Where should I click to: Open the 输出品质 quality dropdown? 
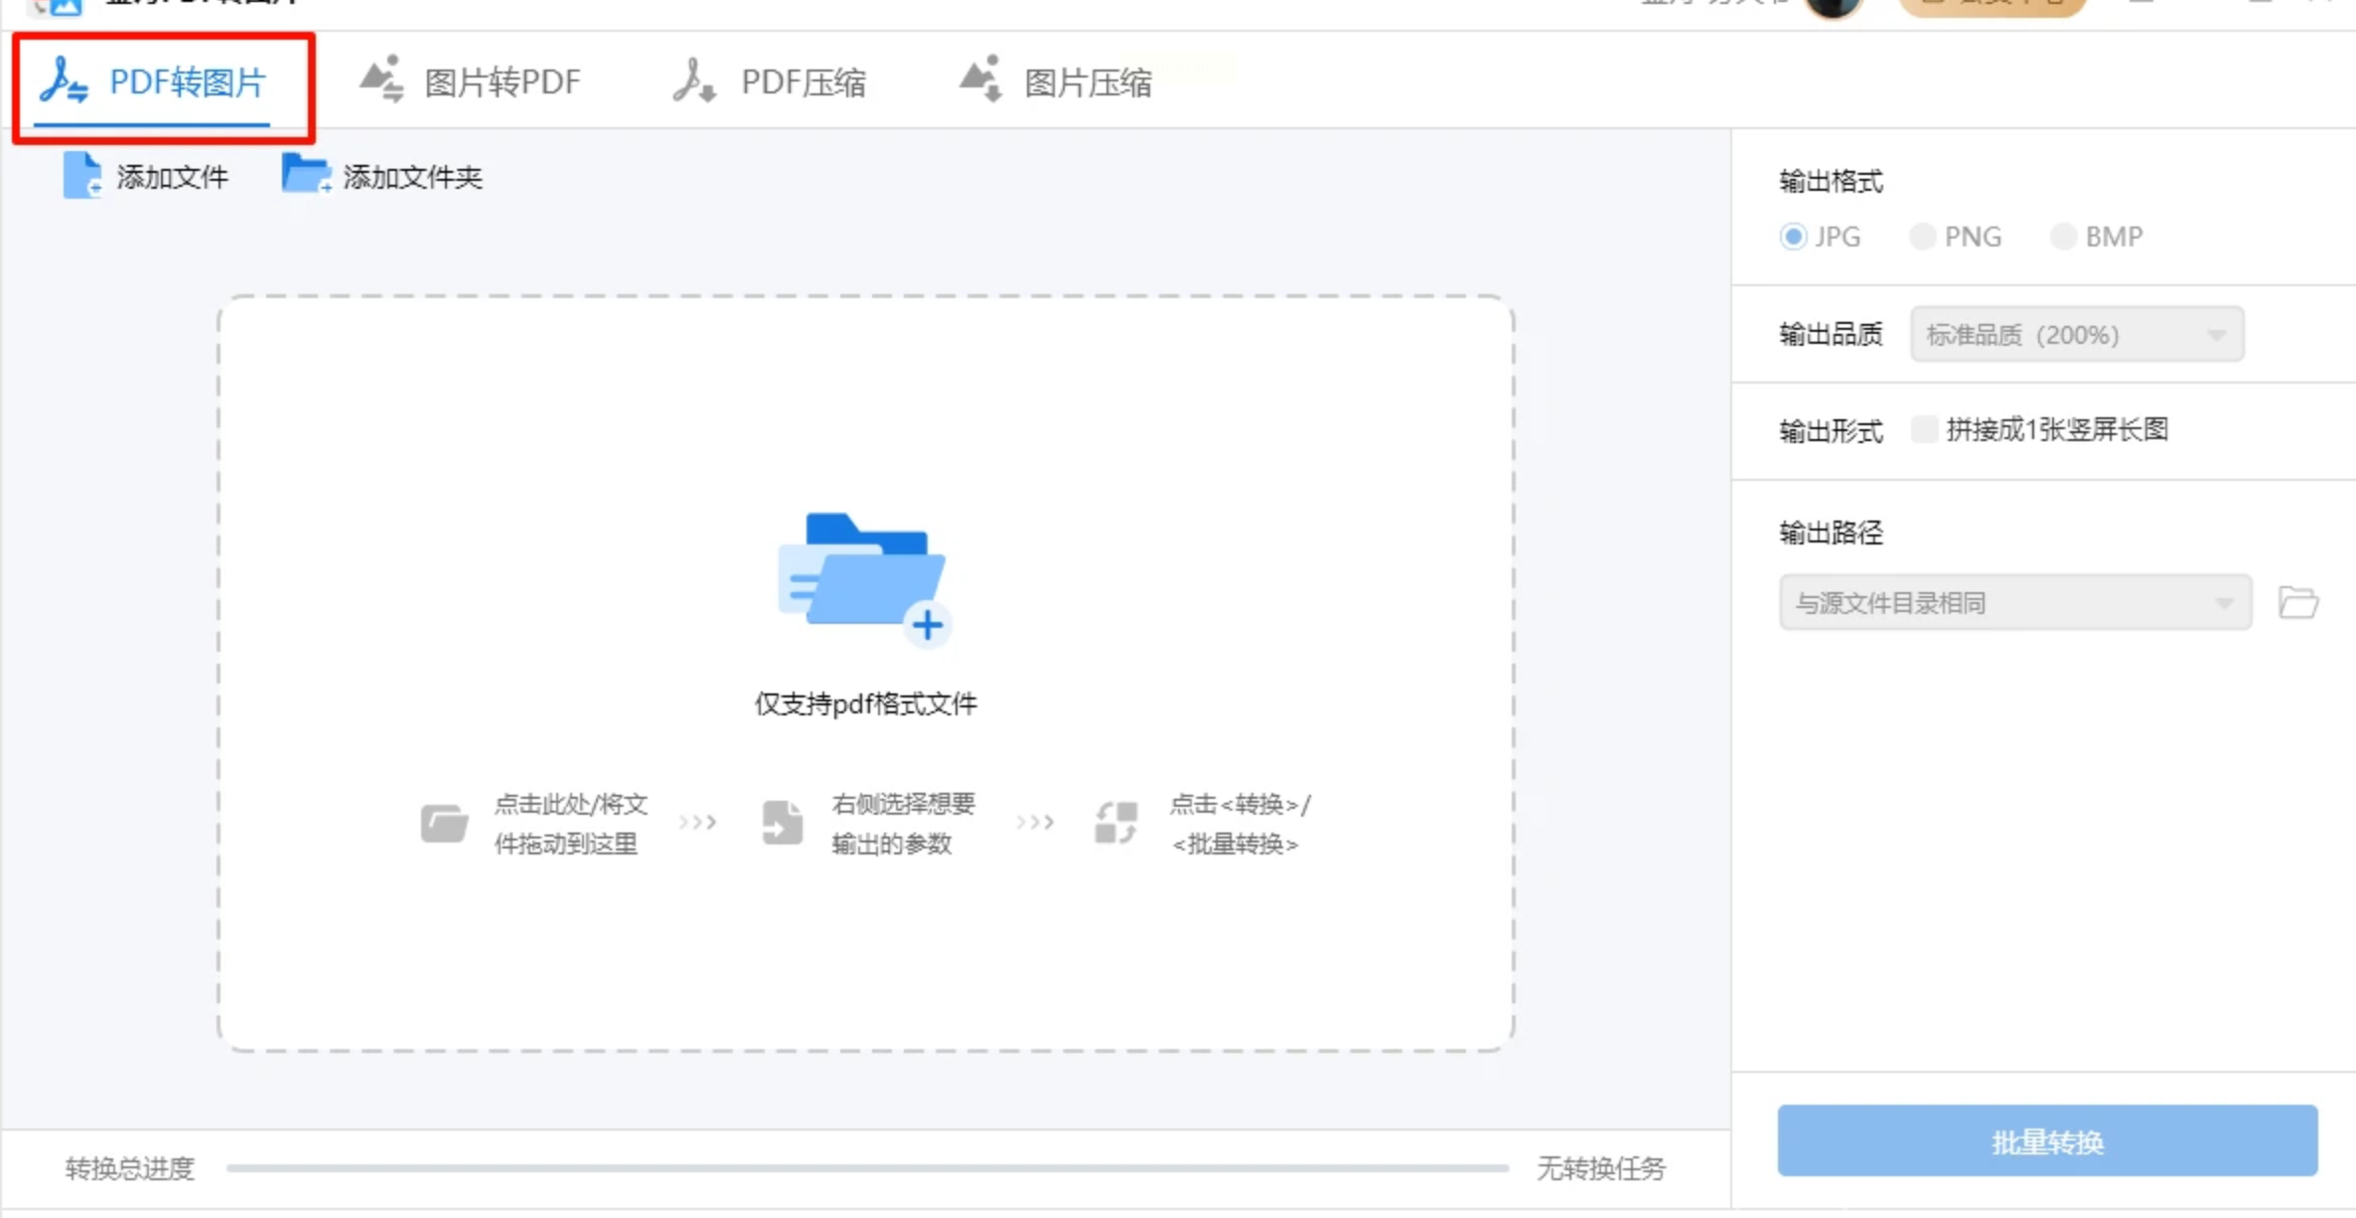coord(2077,335)
